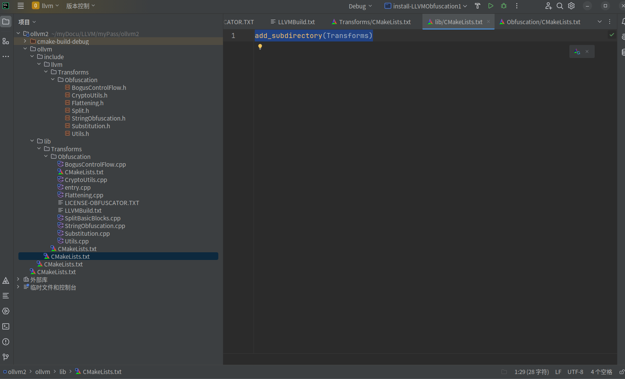The width and height of the screenshot is (625, 379).
Task: Open IDE settings gear
Action: coord(571,6)
